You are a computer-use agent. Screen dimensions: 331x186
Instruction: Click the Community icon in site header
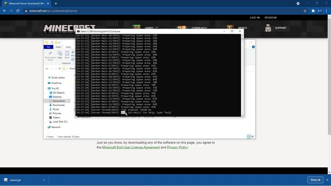[x=182, y=27]
